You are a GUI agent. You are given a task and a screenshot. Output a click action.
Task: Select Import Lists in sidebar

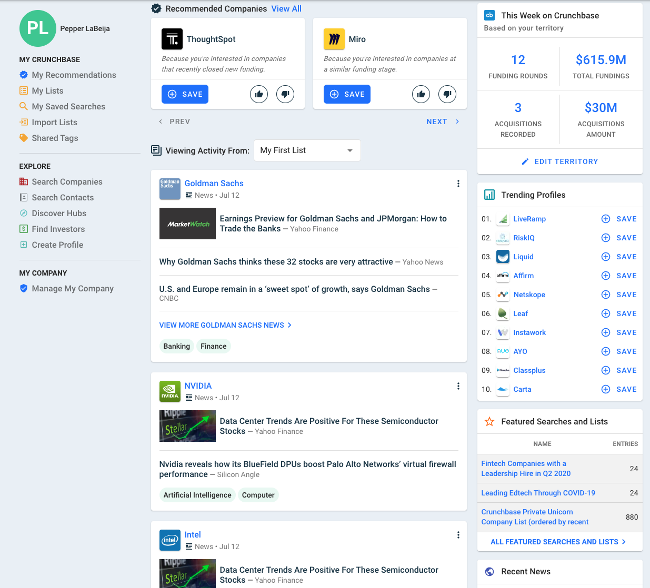(x=48, y=122)
